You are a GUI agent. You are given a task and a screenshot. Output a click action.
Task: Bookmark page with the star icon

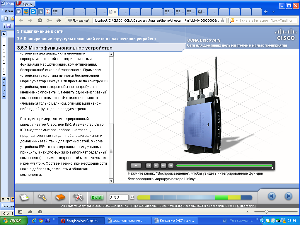(x=223, y=21)
